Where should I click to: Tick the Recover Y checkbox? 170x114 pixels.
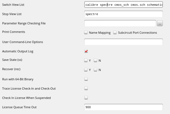pos(86,70)
